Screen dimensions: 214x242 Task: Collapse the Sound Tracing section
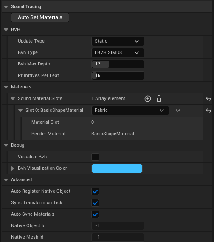tap(6, 7)
